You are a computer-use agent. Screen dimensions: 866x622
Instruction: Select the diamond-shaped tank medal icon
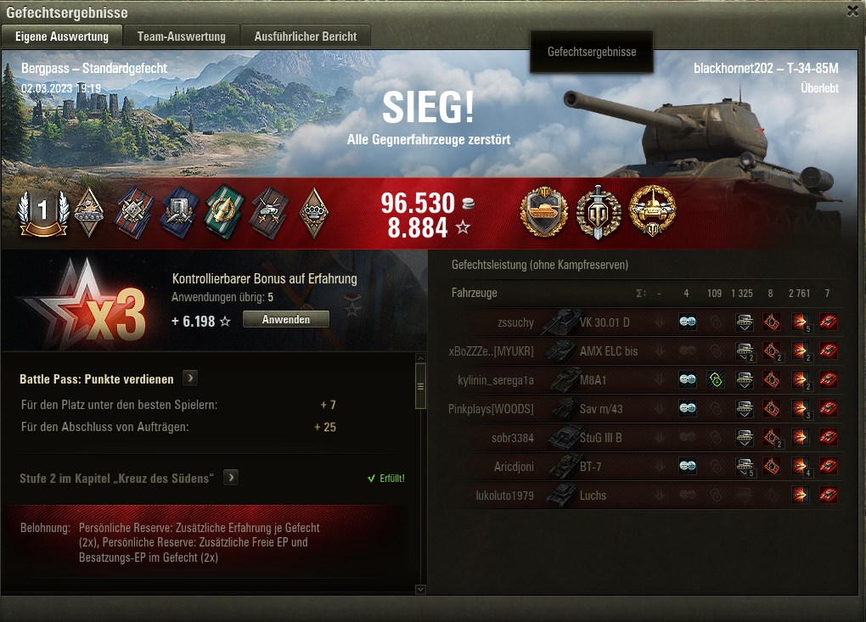[x=89, y=212]
